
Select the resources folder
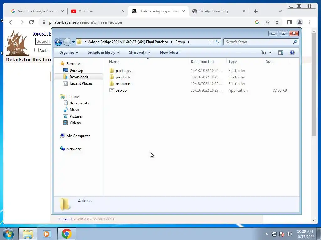124,84
